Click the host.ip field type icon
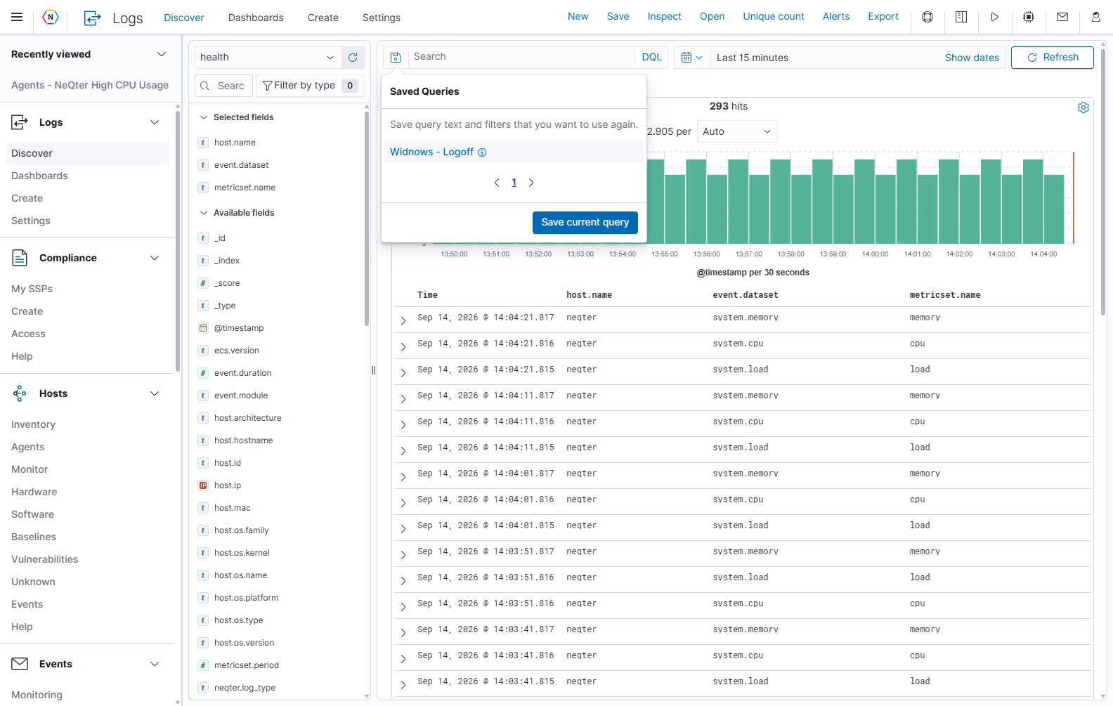Screen dimensions: 1113x706 (x=203, y=485)
